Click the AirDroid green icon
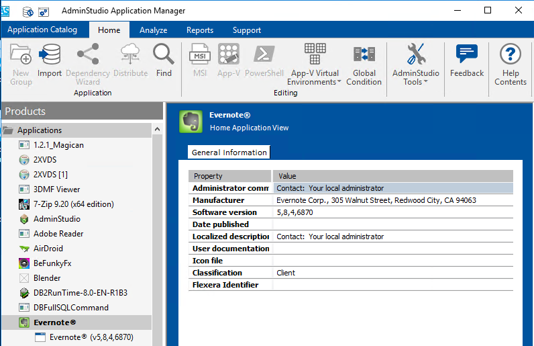Image resolution: width=534 pixels, height=346 pixels. pos(24,249)
